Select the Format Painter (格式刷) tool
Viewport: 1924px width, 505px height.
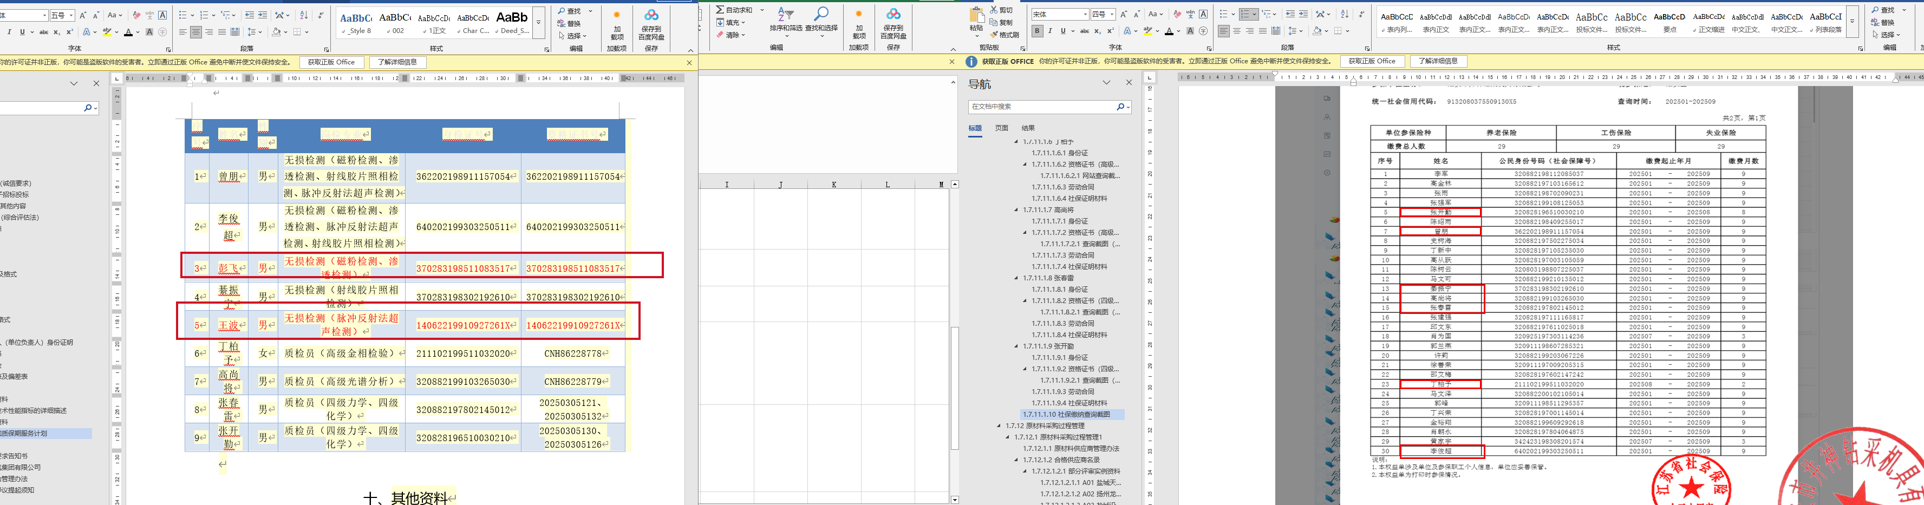coord(1004,35)
